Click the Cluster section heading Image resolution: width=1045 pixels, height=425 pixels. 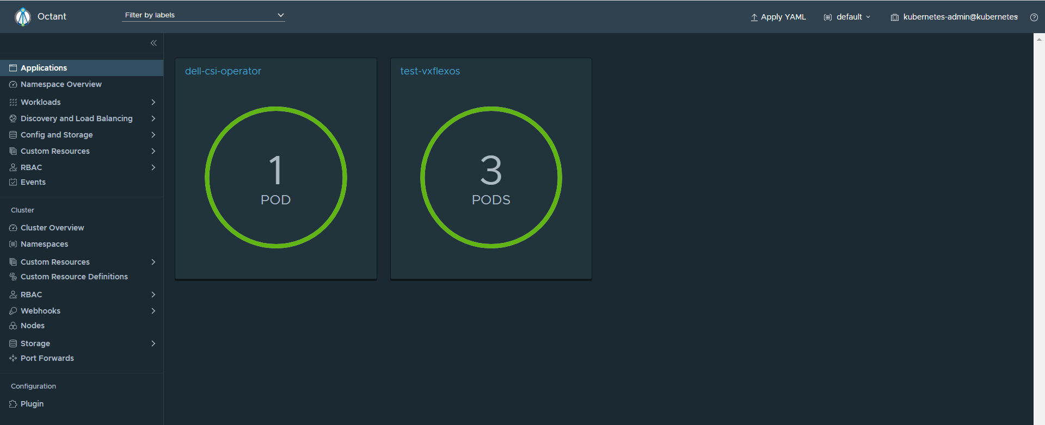[x=22, y=210]
